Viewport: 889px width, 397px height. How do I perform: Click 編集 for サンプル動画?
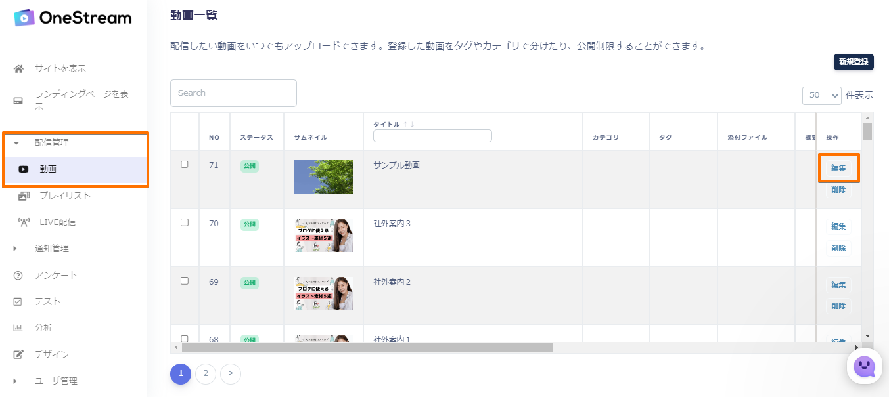[x=838, y=168]
